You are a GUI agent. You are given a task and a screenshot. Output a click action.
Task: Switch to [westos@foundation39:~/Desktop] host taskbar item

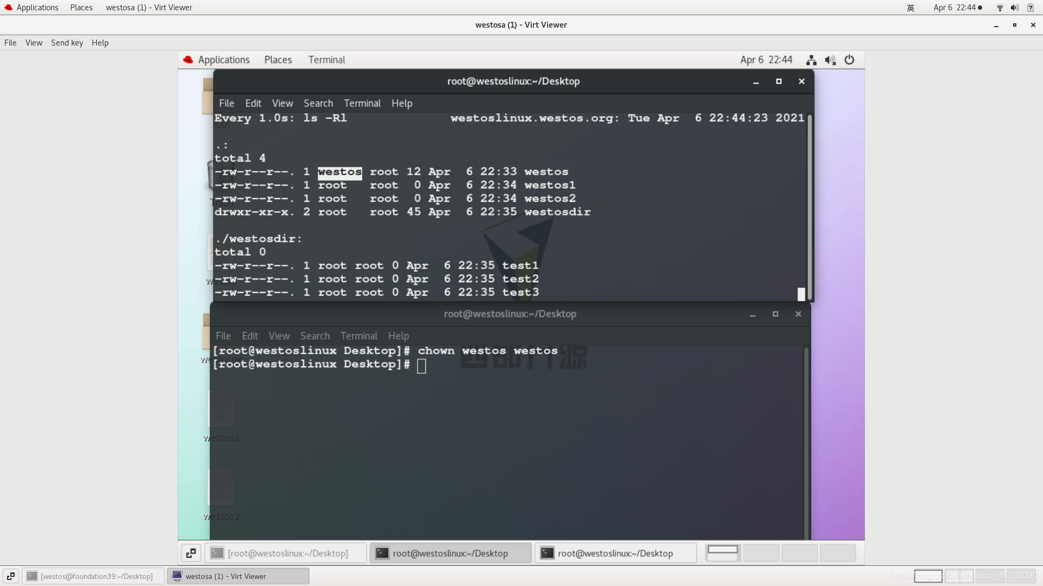pos(93,576)
